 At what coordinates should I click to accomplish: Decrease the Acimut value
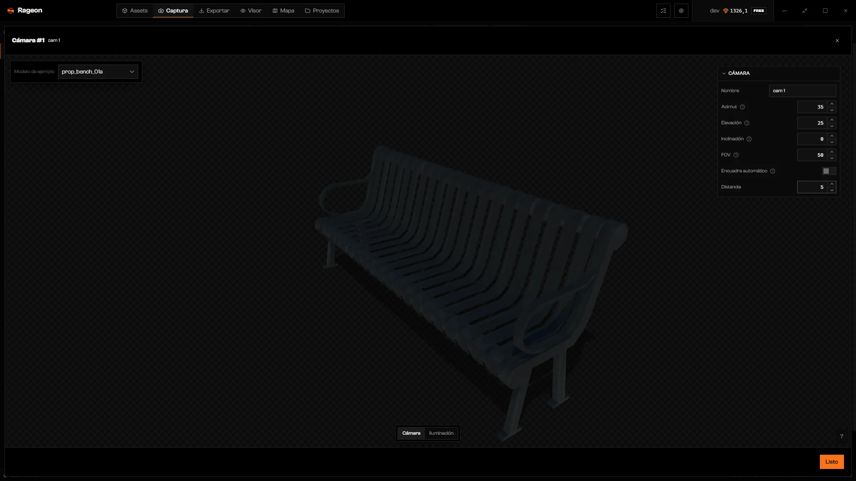(832, 110)
